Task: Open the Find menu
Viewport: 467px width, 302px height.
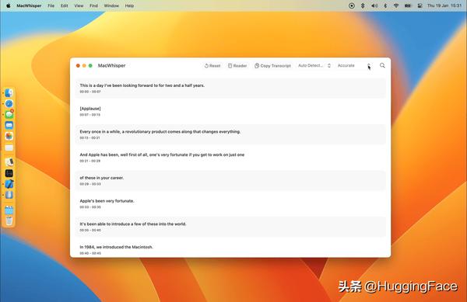Action: [93, 5]
